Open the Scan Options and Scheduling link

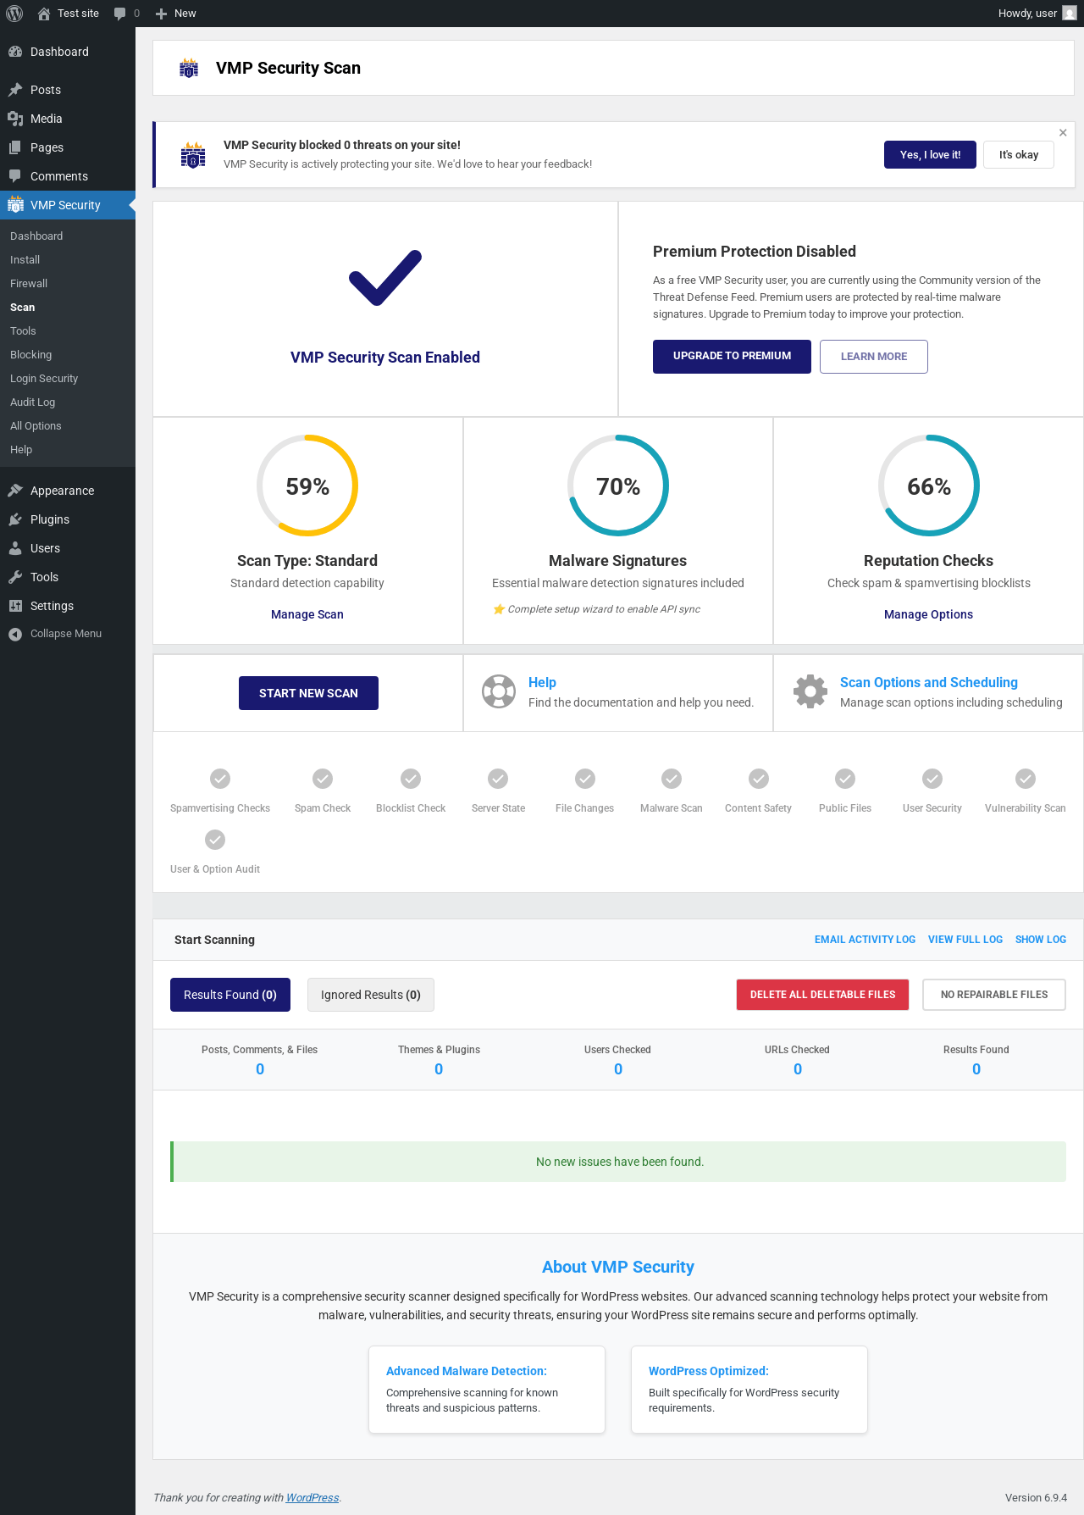click(x=929, y=682)
